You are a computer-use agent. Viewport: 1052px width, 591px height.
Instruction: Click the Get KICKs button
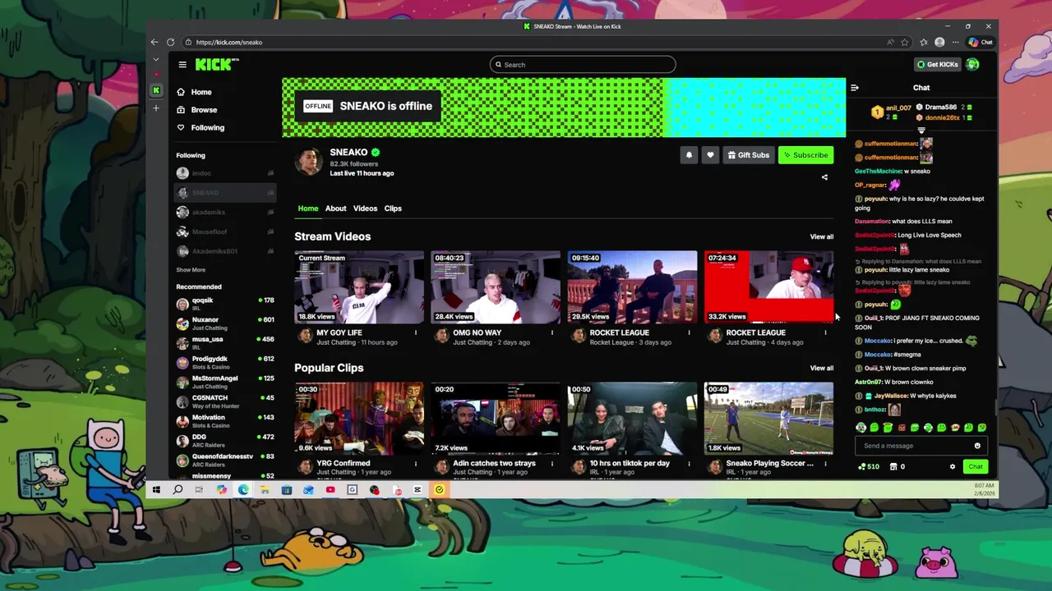pos(937,64)
